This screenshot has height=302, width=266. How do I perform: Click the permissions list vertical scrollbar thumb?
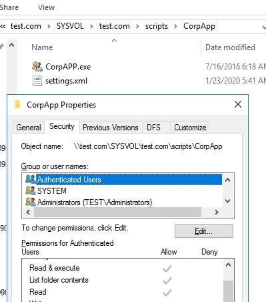pos(228,291)
